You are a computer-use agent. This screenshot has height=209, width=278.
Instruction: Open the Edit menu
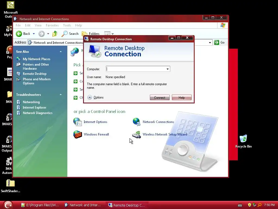coord(27,25)
